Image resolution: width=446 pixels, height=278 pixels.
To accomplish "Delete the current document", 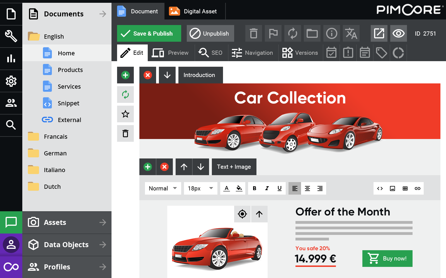I will (x=253, y=33).
